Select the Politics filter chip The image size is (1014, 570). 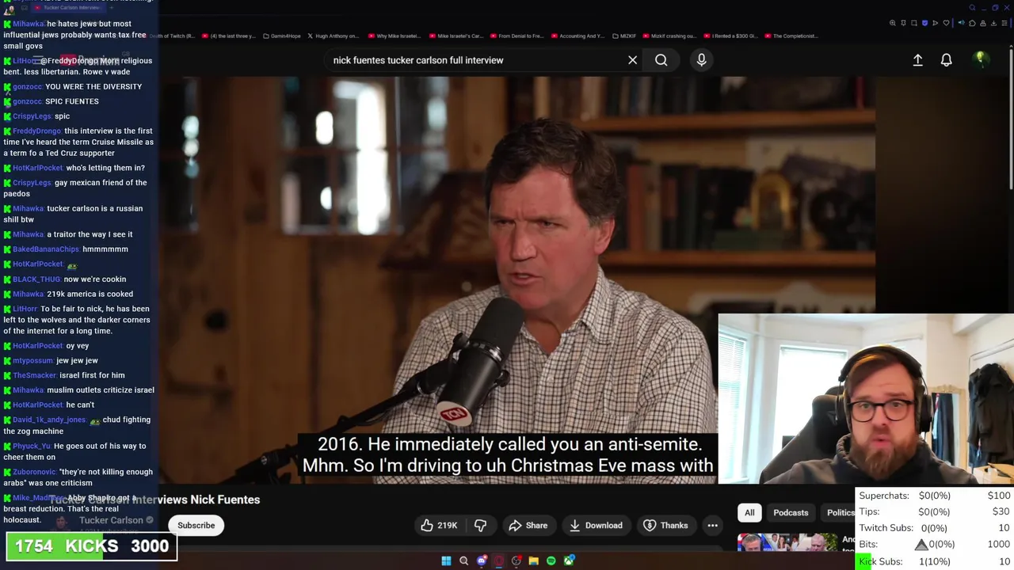(838, 512)
